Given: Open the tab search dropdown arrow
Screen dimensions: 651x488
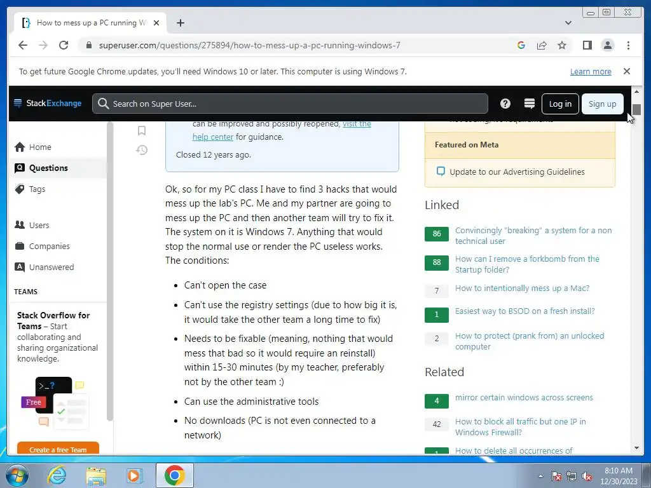Looking at the screenshot, I should coord(568,23).
